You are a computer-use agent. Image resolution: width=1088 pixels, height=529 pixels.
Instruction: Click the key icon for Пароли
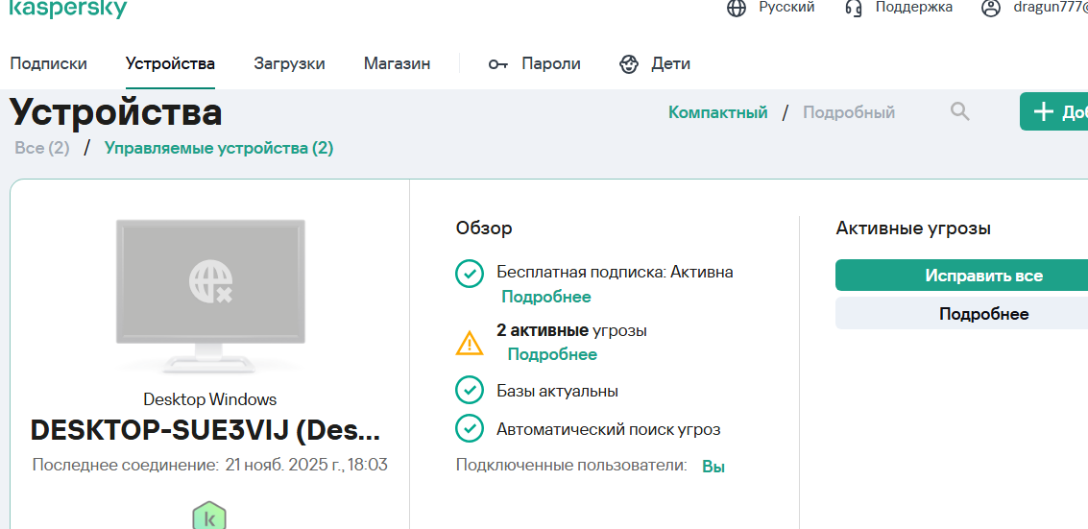pos(497,64)
